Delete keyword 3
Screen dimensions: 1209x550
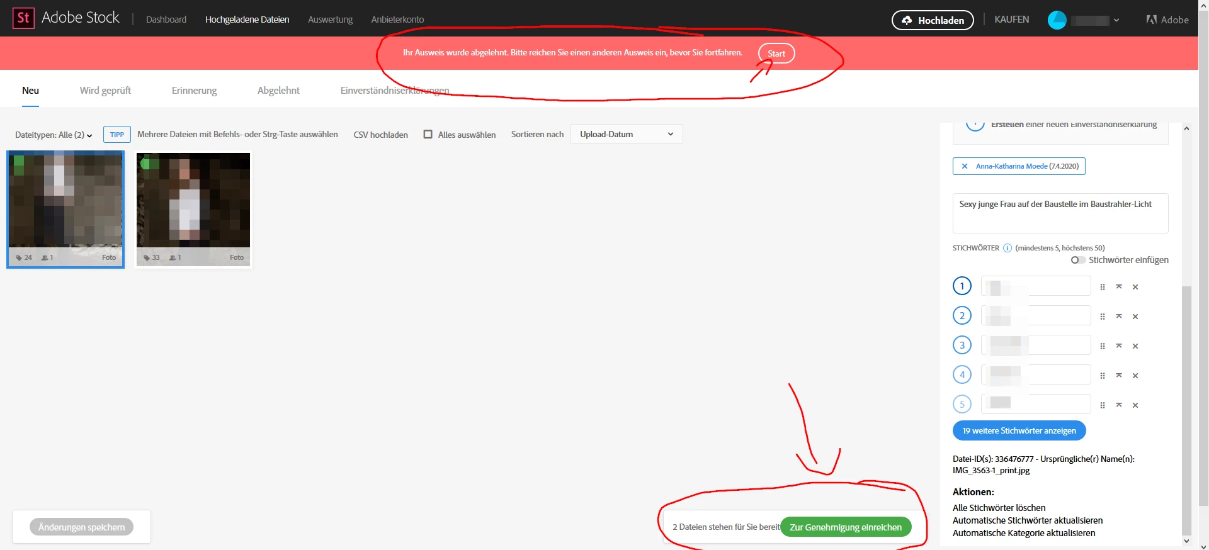pos(1135,346)
